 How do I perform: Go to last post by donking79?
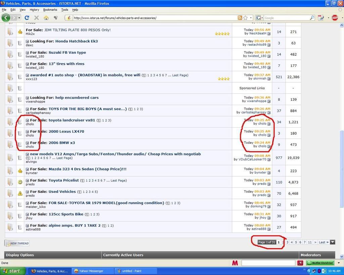pos(269,207)
